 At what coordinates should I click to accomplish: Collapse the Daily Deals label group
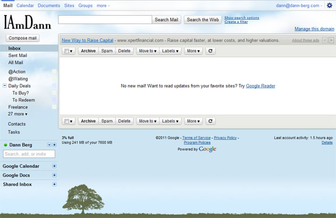(x=5, y=86)
